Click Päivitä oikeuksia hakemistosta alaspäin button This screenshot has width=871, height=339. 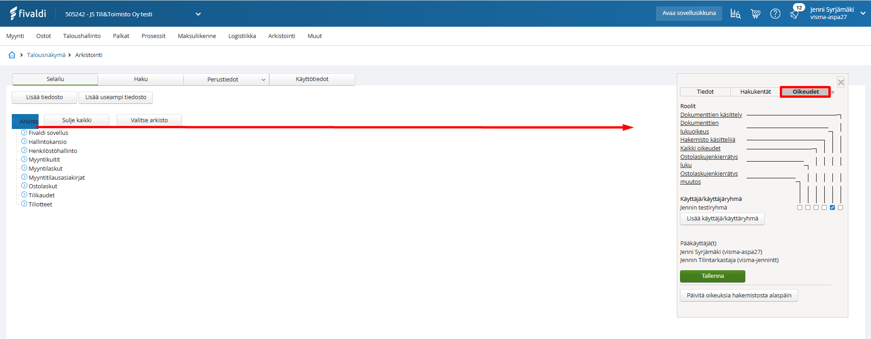[x=739, y=296]
